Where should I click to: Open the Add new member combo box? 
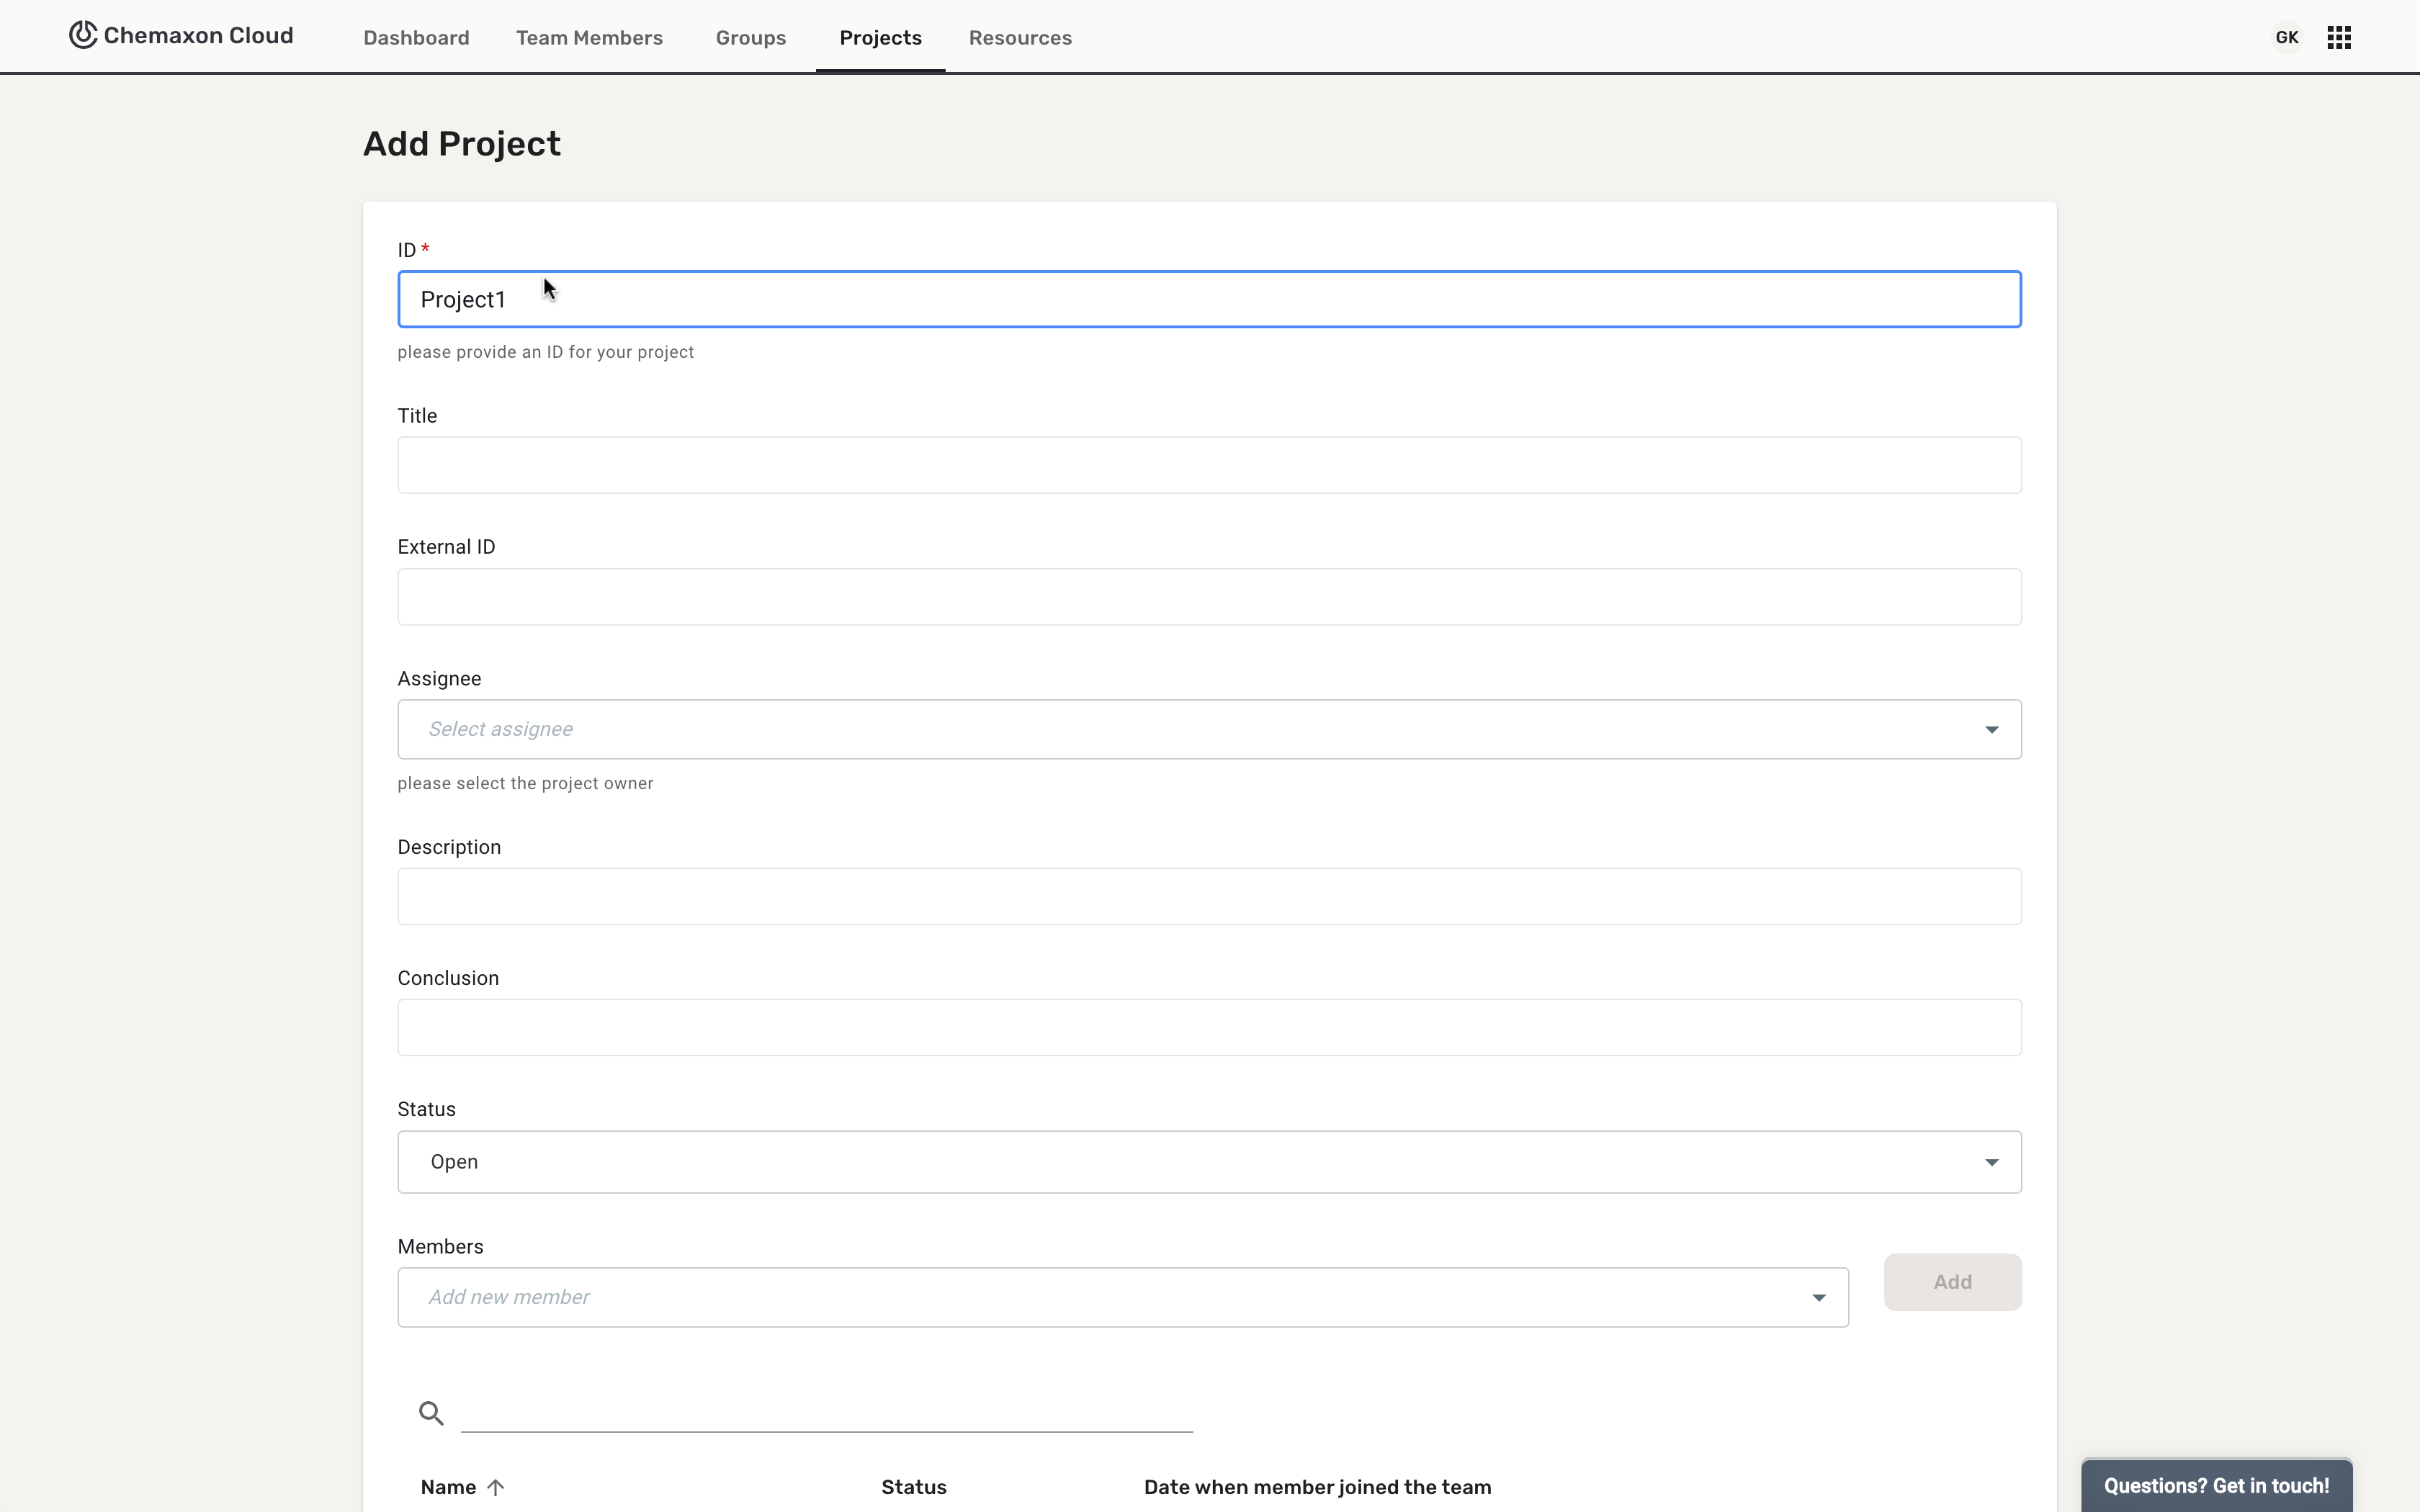tap(1123, 1298)
